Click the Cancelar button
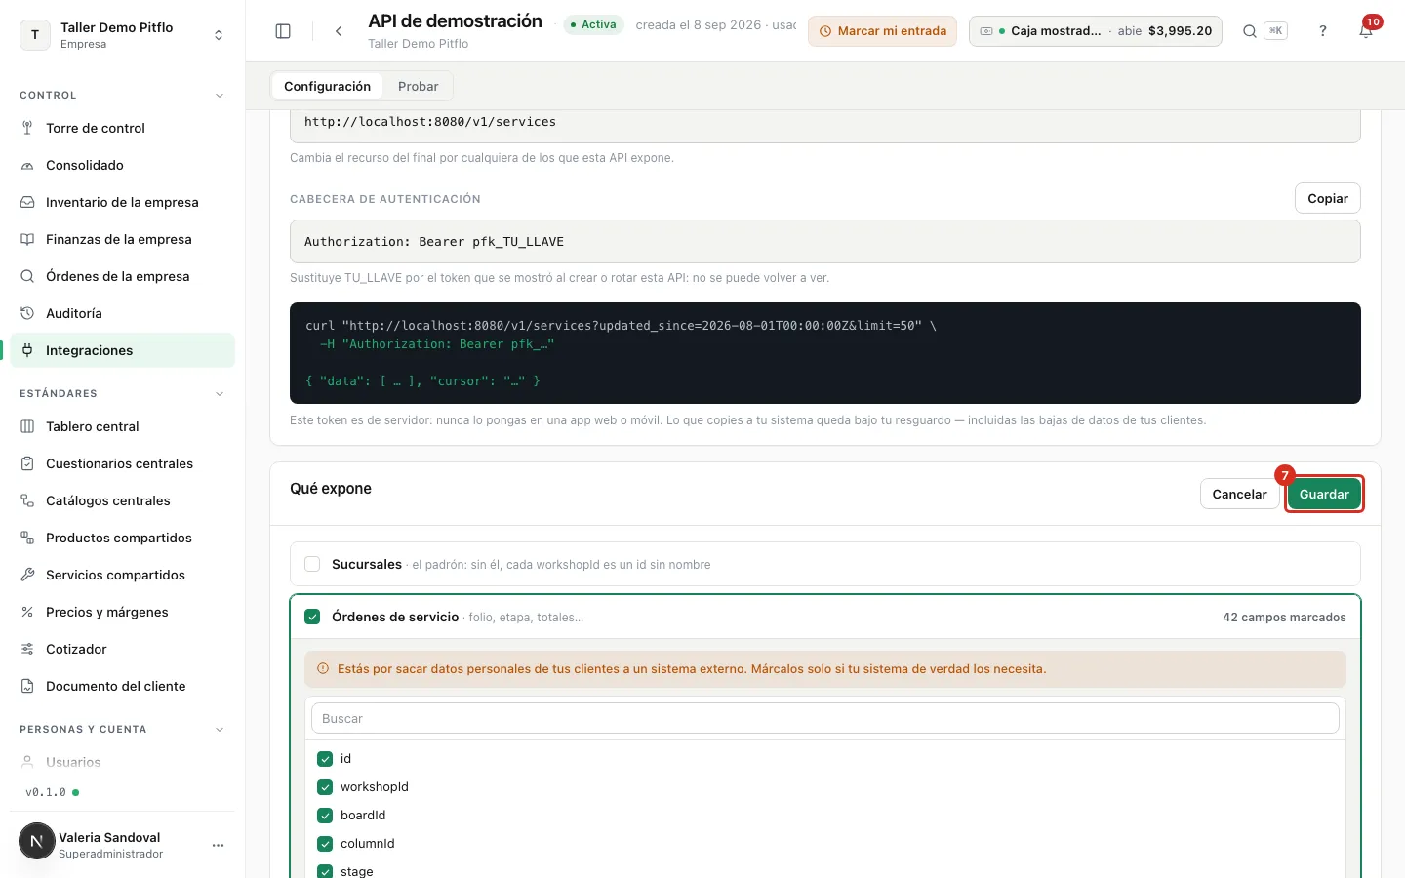 pos(1239,494)
